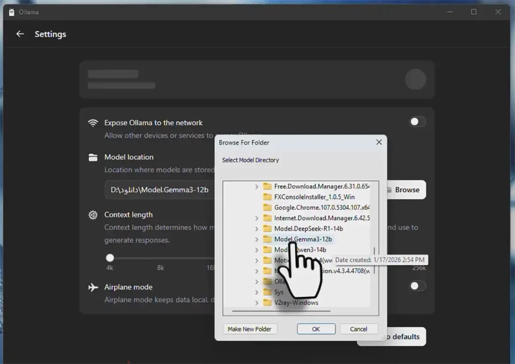The width and height of the screenshot is (515, 364).
Task: Expand the Model.Qwen3-14b folder node
Action: pos(256,250)
